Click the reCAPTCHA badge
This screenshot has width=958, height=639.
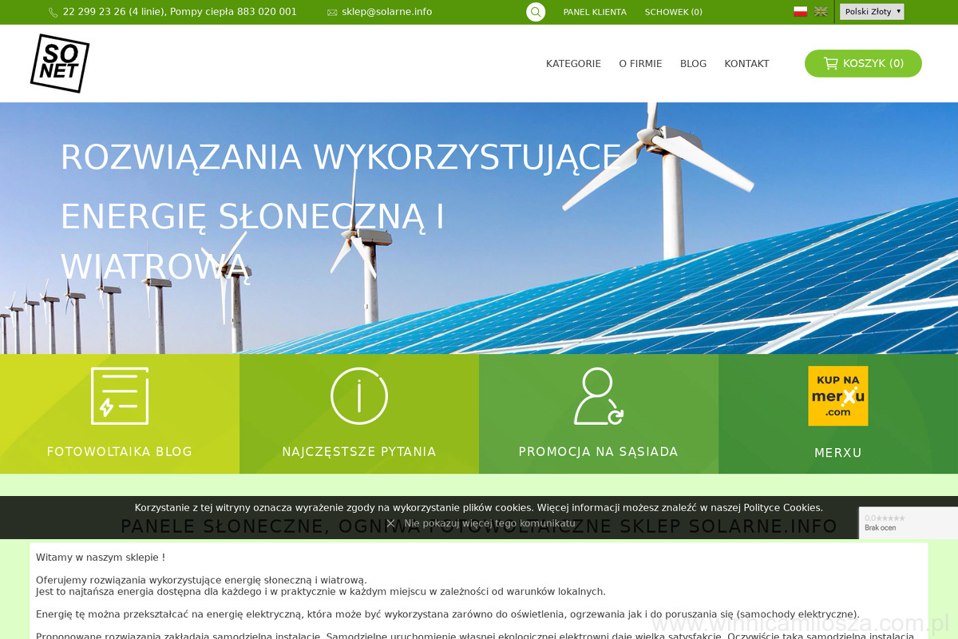908,522
